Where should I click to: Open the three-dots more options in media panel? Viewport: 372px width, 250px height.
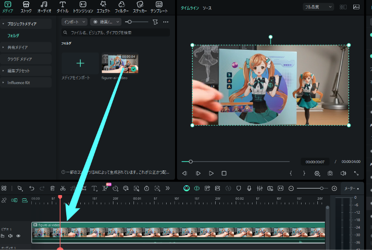pyautogui.click(x=166, y=22)
